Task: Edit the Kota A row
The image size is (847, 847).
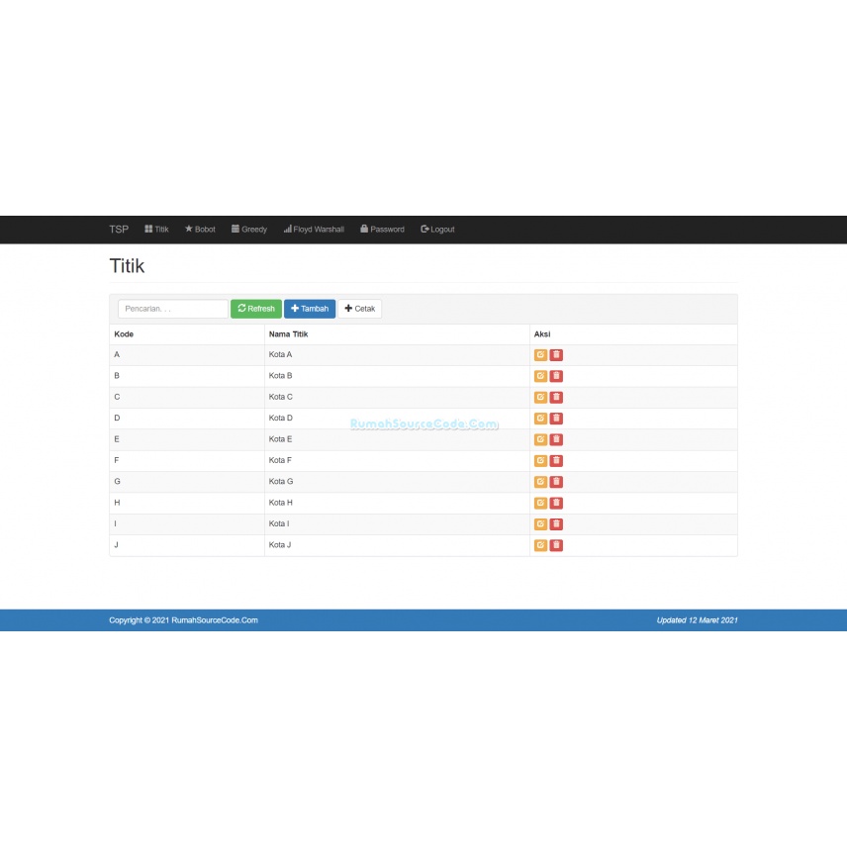Action: (540, 355)
